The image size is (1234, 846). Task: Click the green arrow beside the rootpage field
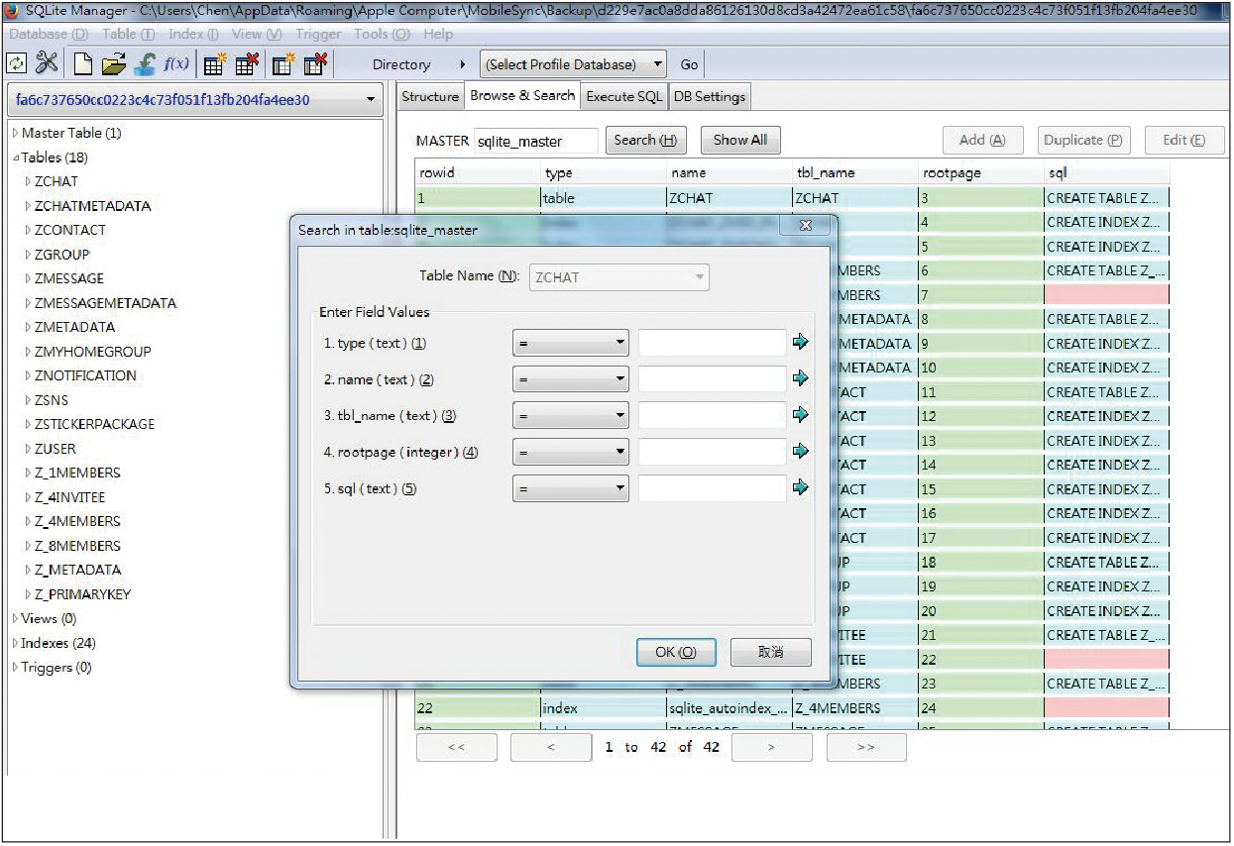(x=801, y=451)
